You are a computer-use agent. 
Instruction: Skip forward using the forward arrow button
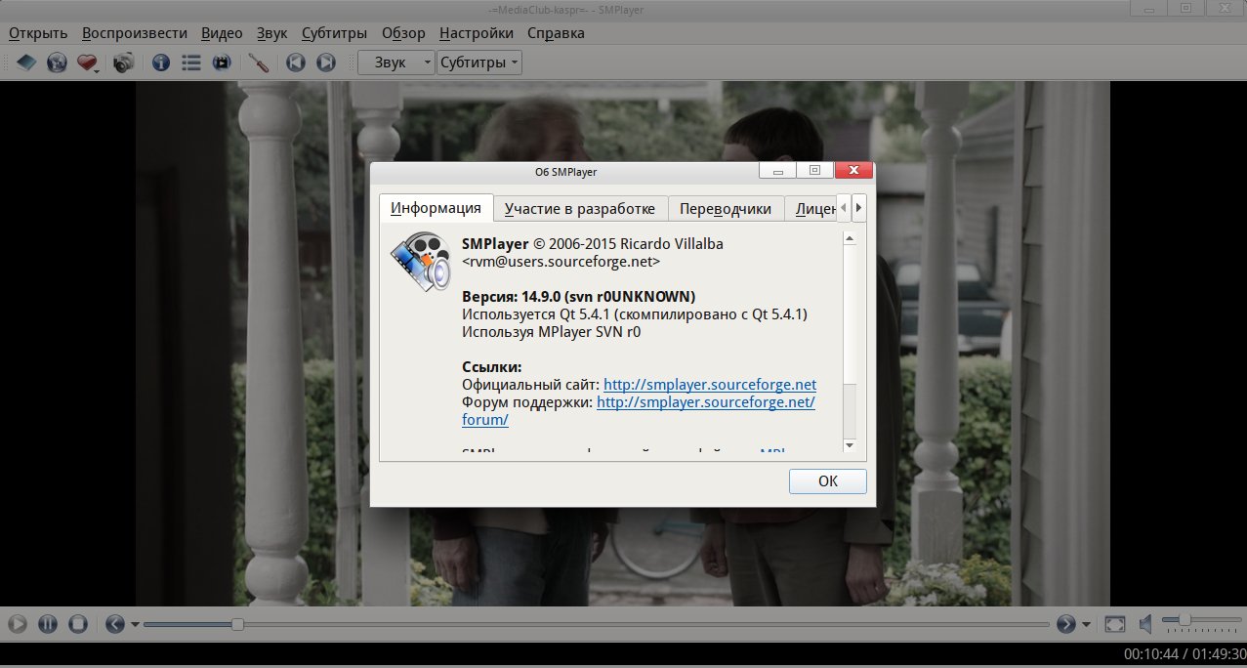(x=1065, y=623)
